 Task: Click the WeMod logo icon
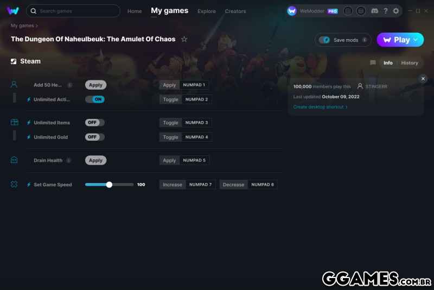click(13, 11)
